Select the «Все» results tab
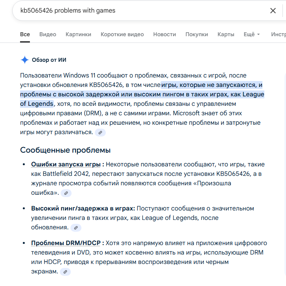Image resolution: width=286 pixels, height=286 pixels. [25, 34]
